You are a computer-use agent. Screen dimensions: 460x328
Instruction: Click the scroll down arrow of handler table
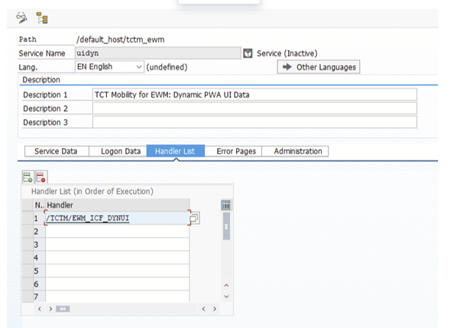225,295
